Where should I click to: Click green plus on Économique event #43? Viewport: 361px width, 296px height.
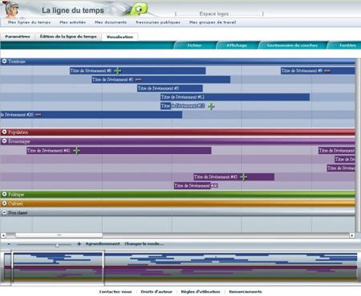(x=243, y=176)
